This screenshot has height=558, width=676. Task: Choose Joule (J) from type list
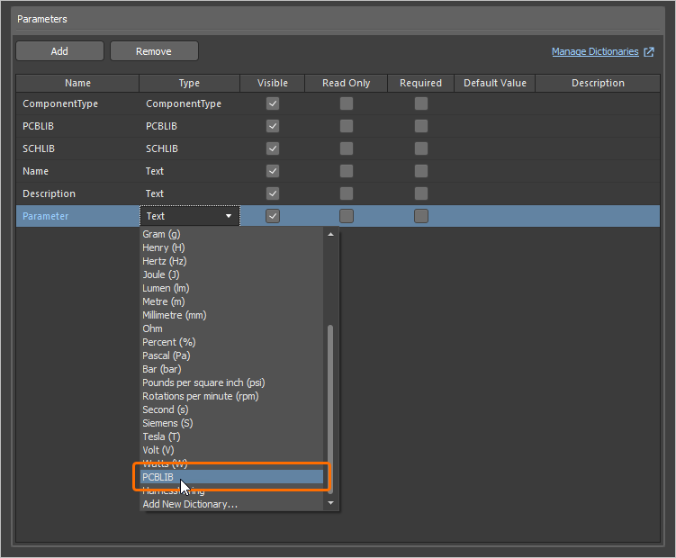pyautogui.click(x=232, y=274)
